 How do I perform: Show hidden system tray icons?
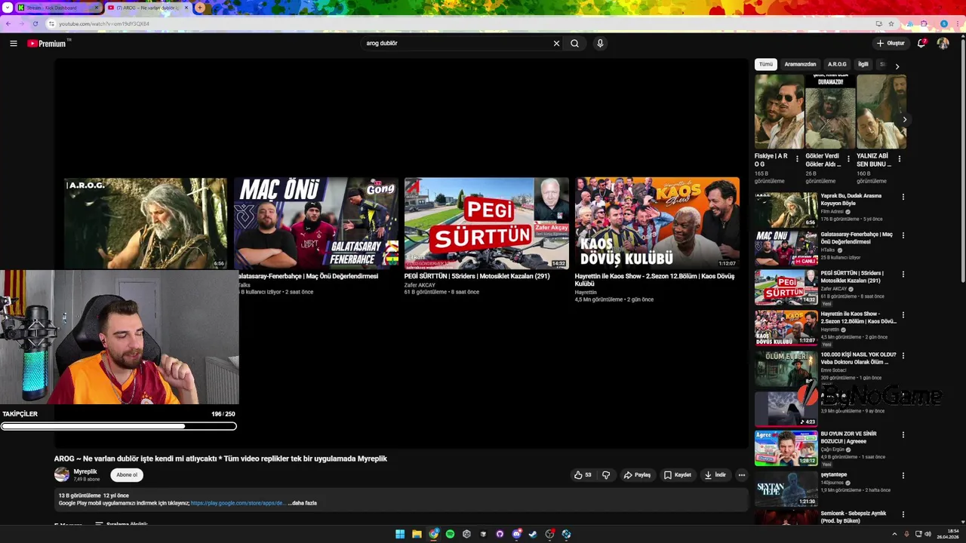click(x=894, y=534)
